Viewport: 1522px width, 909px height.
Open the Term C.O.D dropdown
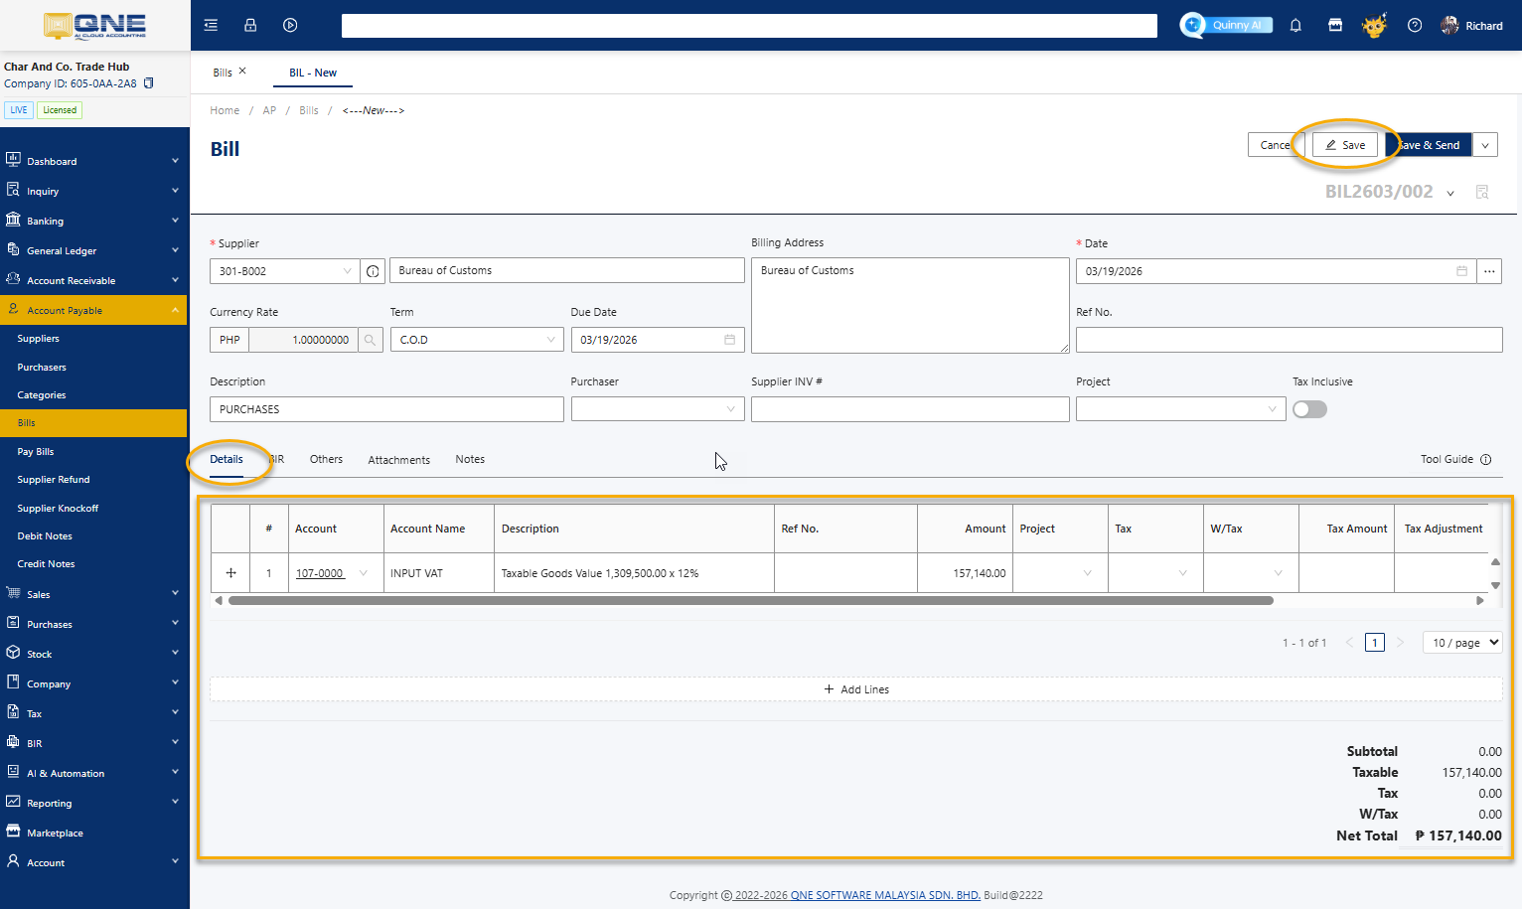(477, 340)
